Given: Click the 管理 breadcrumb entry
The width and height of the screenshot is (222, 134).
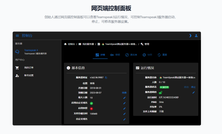Looking at the screenshot, I should (147, 44).
